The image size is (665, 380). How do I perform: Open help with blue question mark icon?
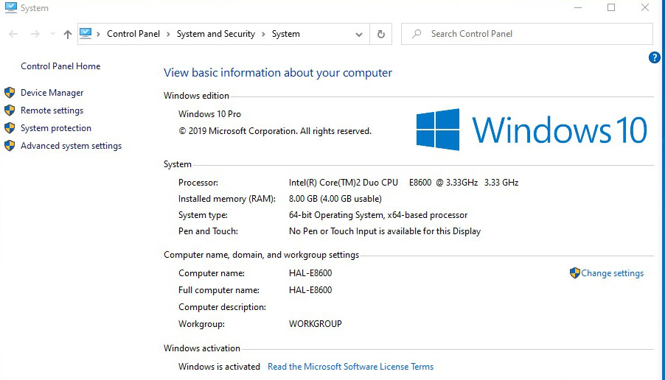[x=654, y=57]
